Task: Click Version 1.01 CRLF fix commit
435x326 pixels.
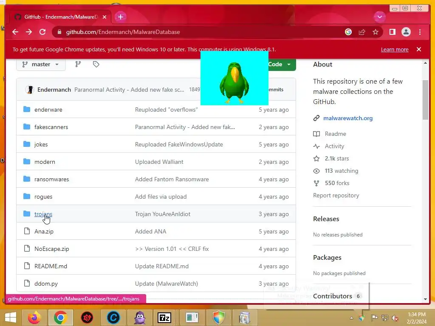Action: pyautogui.click(x=172, y=249)
